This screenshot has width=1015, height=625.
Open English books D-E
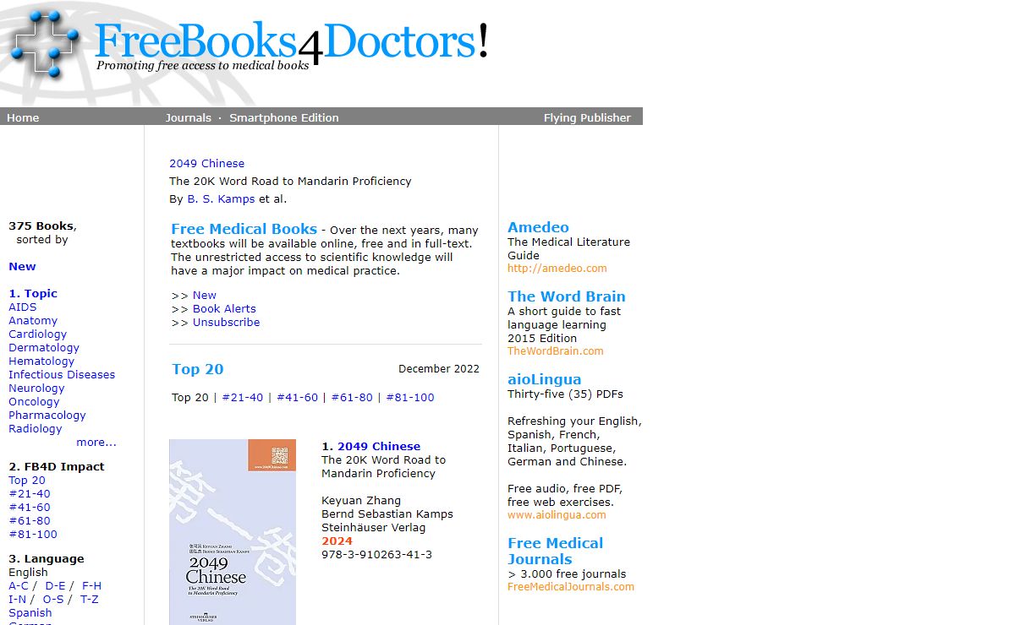[x=55, y=586]
